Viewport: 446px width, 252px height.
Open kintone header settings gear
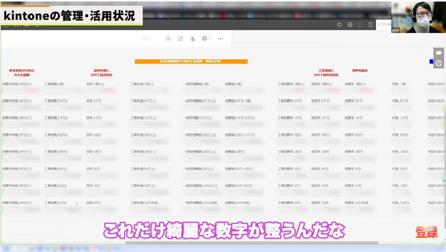click(339, 24)
